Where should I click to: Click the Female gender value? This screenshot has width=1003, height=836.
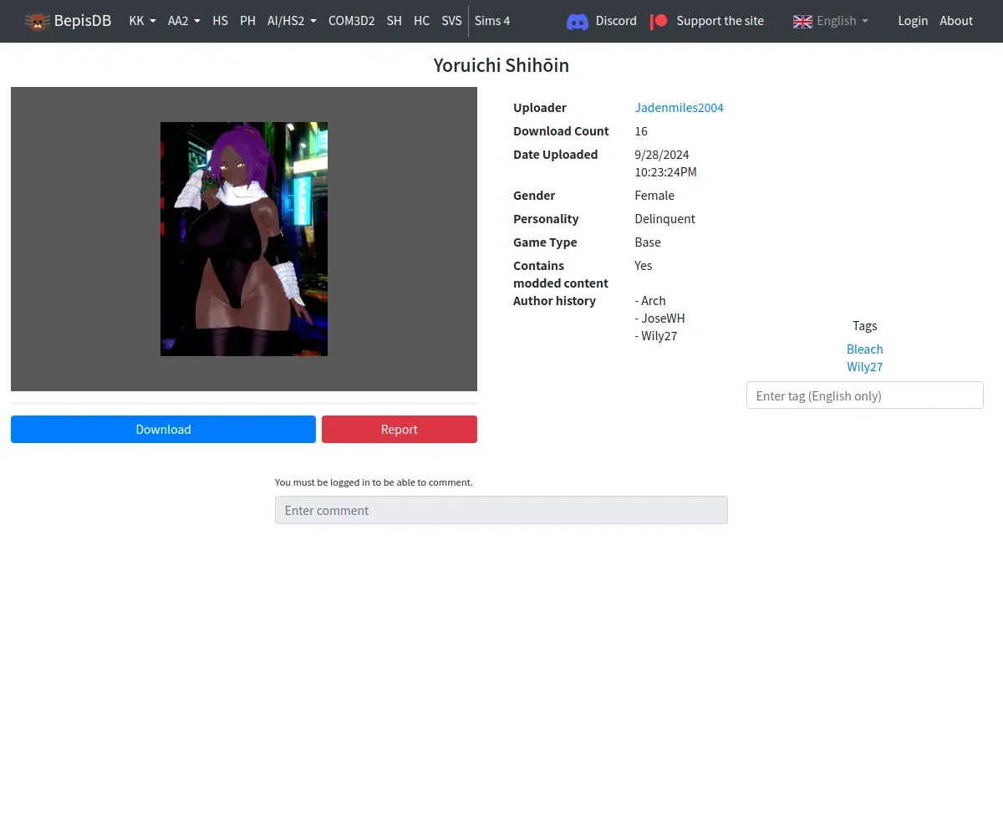click(x=654, y=196)
